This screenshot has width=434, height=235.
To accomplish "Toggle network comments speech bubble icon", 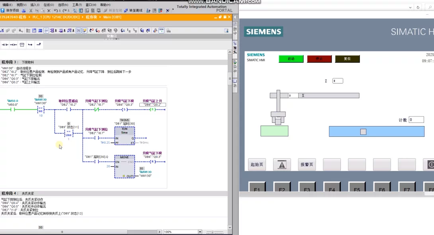I will (47, 30).
